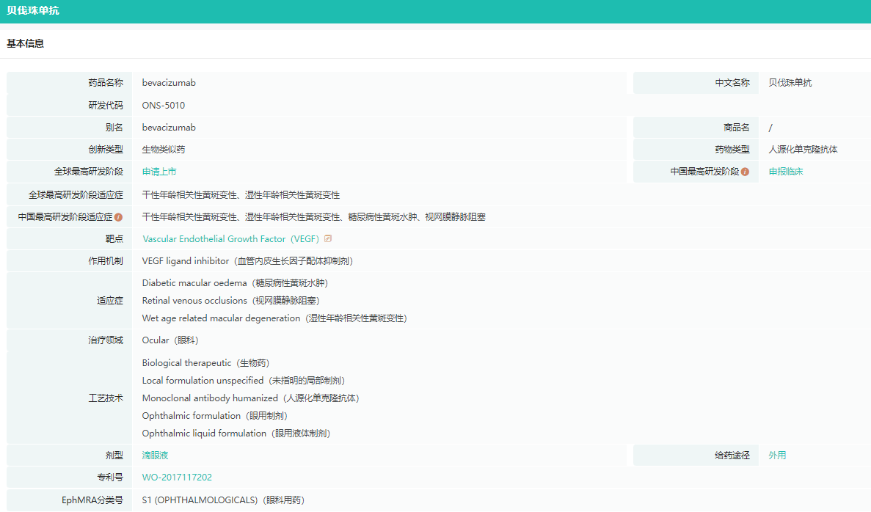
Task: Open patent WO-2017117202 link
Action: (177, 478)
